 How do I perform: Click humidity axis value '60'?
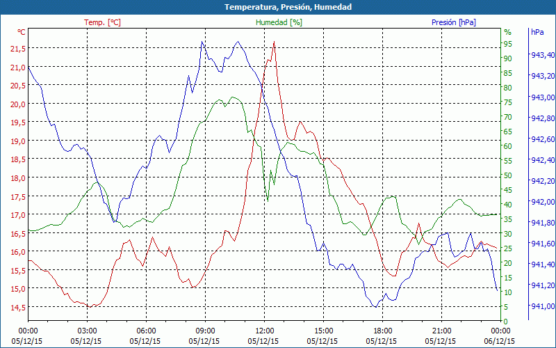pos(508,146)
